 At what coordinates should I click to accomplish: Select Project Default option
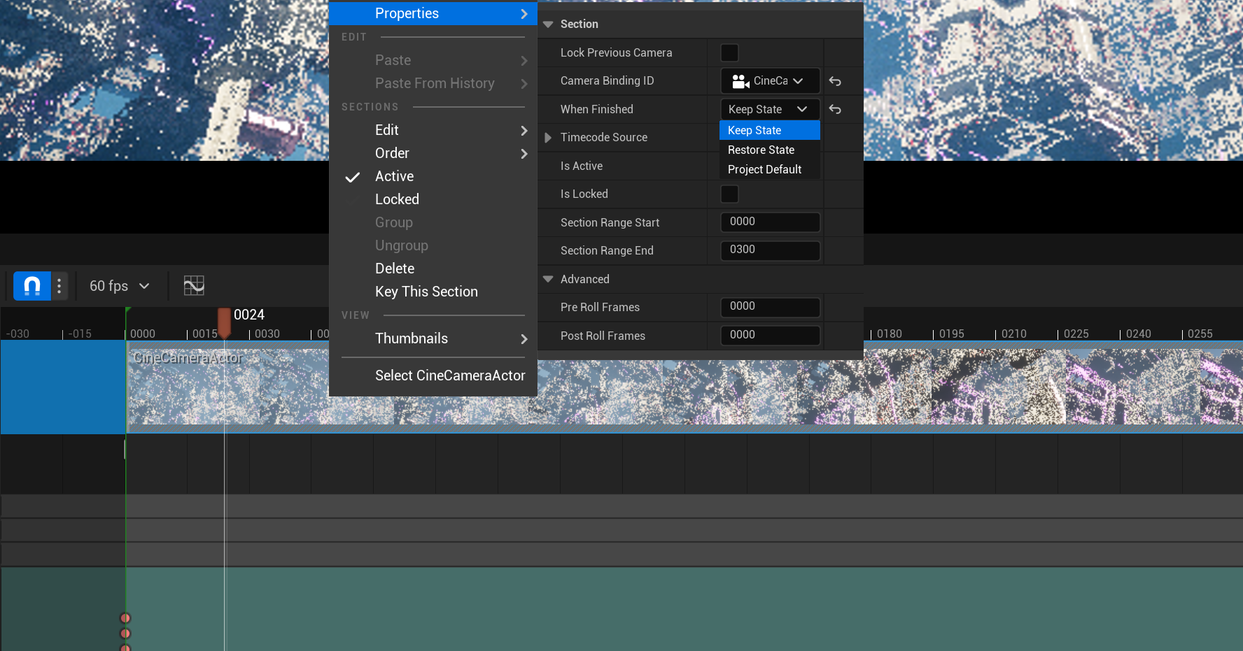(x=770, y=169)
